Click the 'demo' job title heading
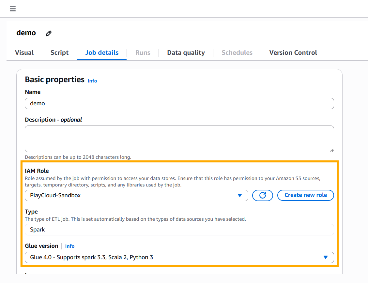 (26, 33)
